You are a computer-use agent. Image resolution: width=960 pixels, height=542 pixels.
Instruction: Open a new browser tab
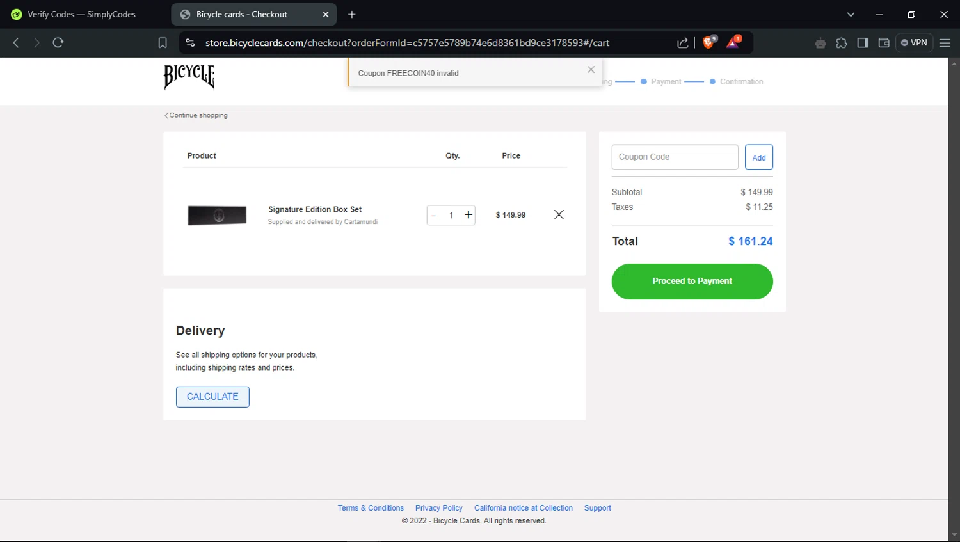(351, 14)
